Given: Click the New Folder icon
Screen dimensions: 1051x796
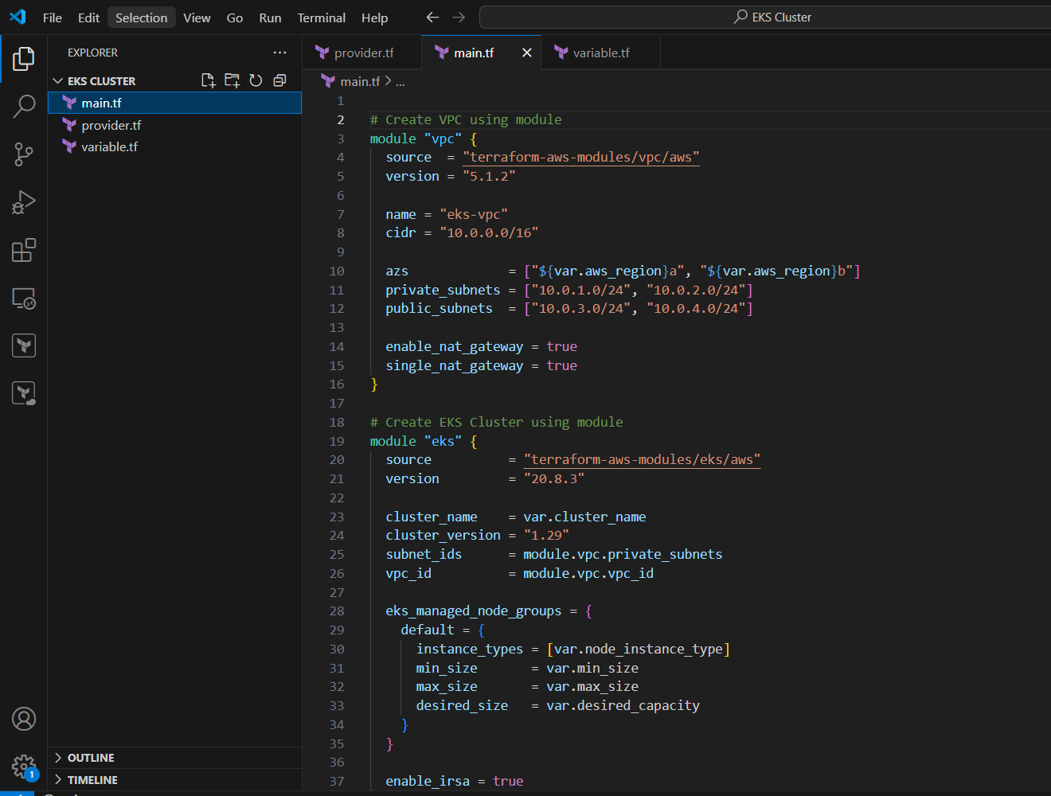Looking at the screenshot, I should click(232, 80).
